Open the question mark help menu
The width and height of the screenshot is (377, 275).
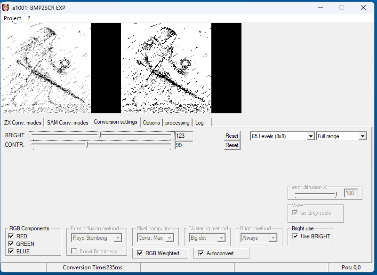tap(29, 18)
